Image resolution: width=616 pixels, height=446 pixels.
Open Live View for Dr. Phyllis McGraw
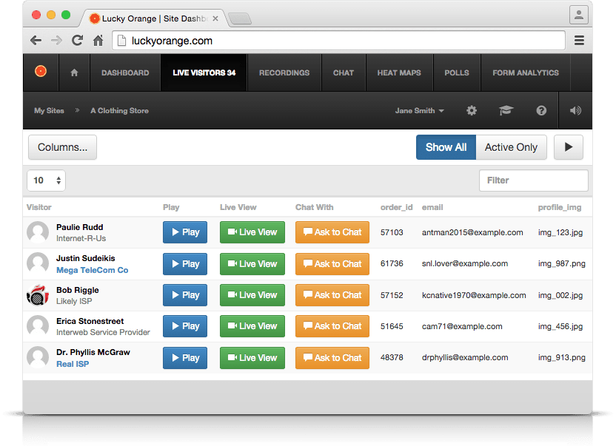(x=252, y=358)
